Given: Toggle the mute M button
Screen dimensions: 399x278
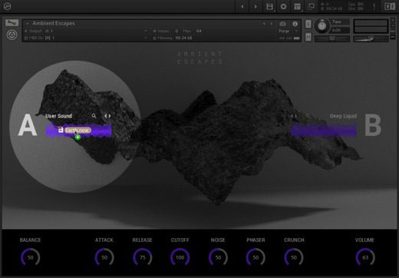Looking at the screenshot, I should pyautogui.click(x=308, y=38).
